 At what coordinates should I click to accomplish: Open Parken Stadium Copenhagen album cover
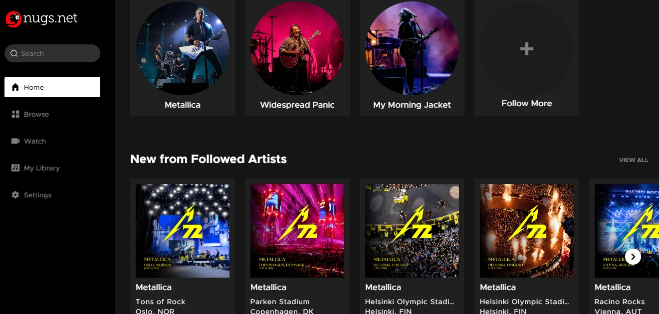point(297,231)
